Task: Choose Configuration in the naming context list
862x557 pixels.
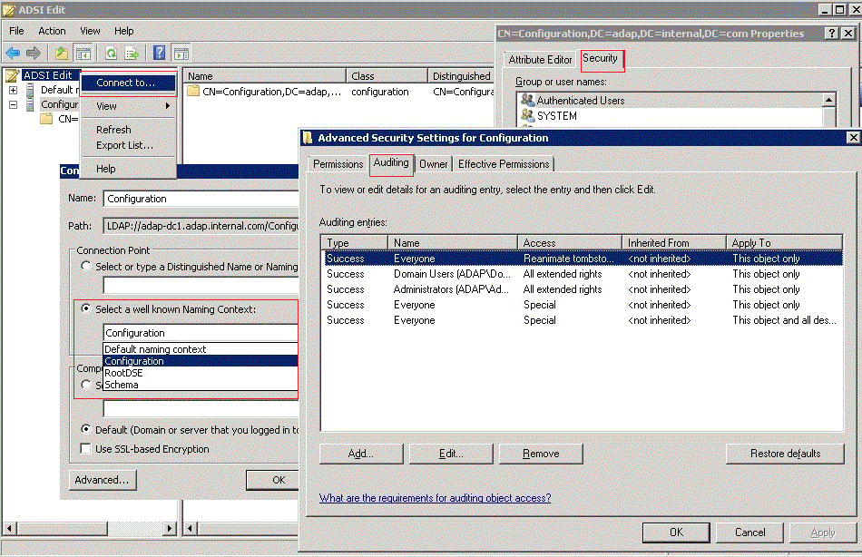Action: point(201,361)
